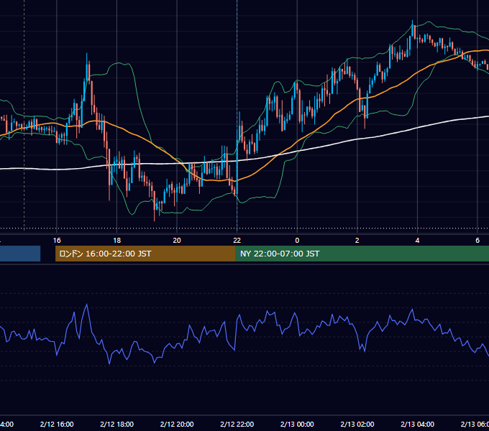
Task: Click the 2/12 20:00 date label
Action: point(177,424)
